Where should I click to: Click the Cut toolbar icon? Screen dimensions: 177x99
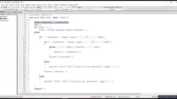14,7
